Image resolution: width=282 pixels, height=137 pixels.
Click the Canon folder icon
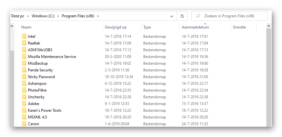24,124
